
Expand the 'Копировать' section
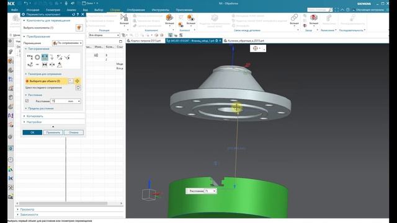tap(33, 116)
